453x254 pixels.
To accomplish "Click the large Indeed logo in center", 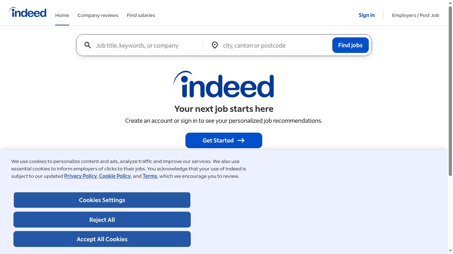I will coord(224,85).
